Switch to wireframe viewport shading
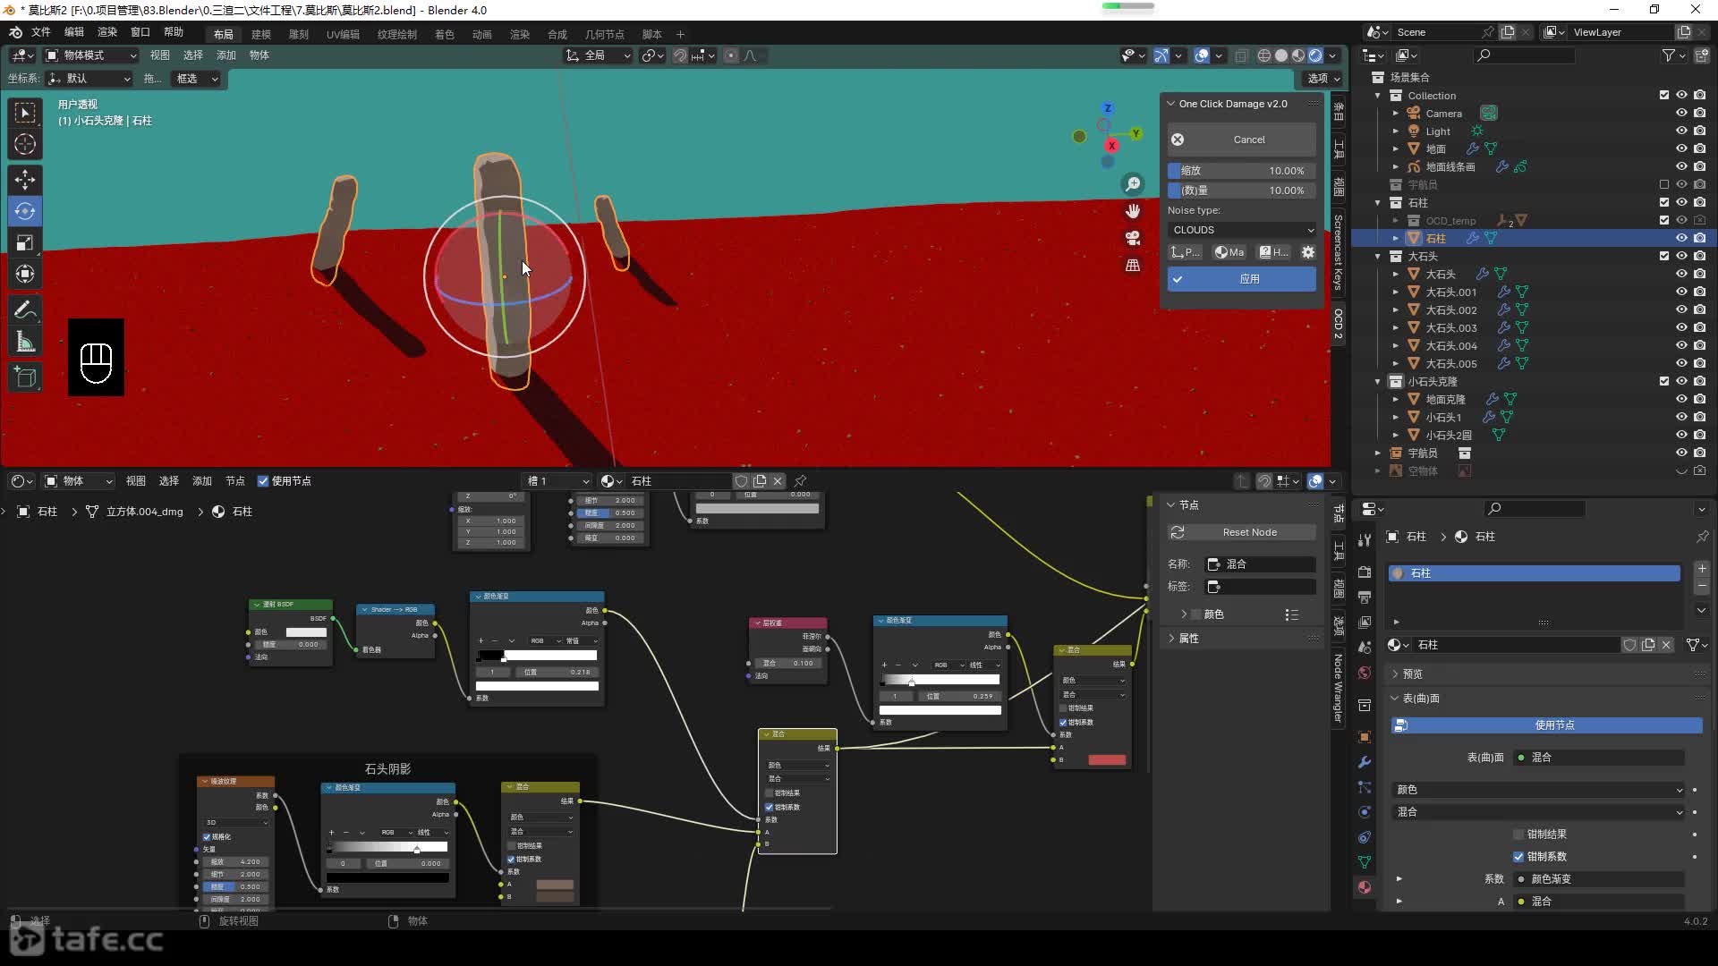The width and height of the screenshot is (1718, 966). click(1264, 55)
